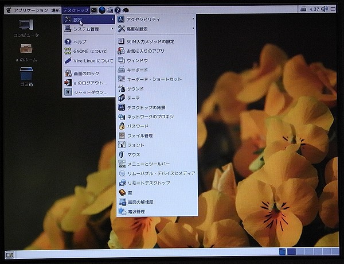Click the bug-shaped launcher icon in panel
This screenshot has height=264, width=344.
point(126,10)
